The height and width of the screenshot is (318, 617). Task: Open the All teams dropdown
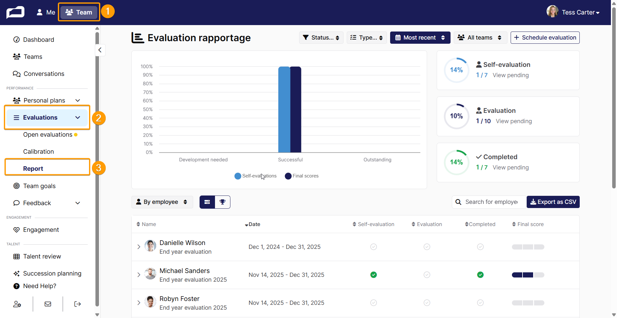coord(480,38)
